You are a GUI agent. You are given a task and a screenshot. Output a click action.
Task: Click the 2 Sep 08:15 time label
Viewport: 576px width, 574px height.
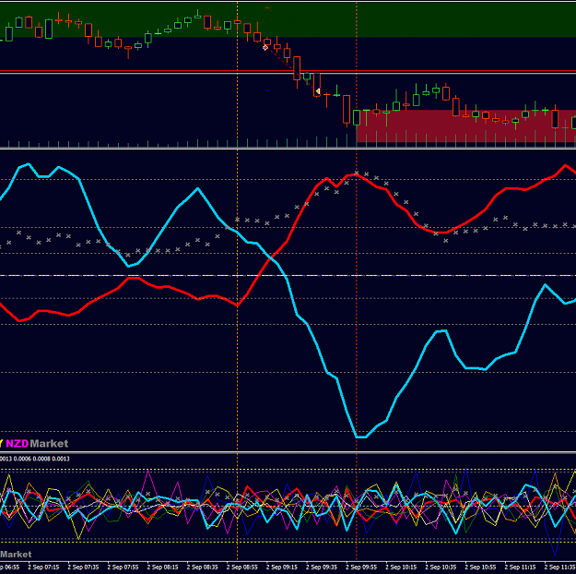pyautogui.click(x=162, y=568)
